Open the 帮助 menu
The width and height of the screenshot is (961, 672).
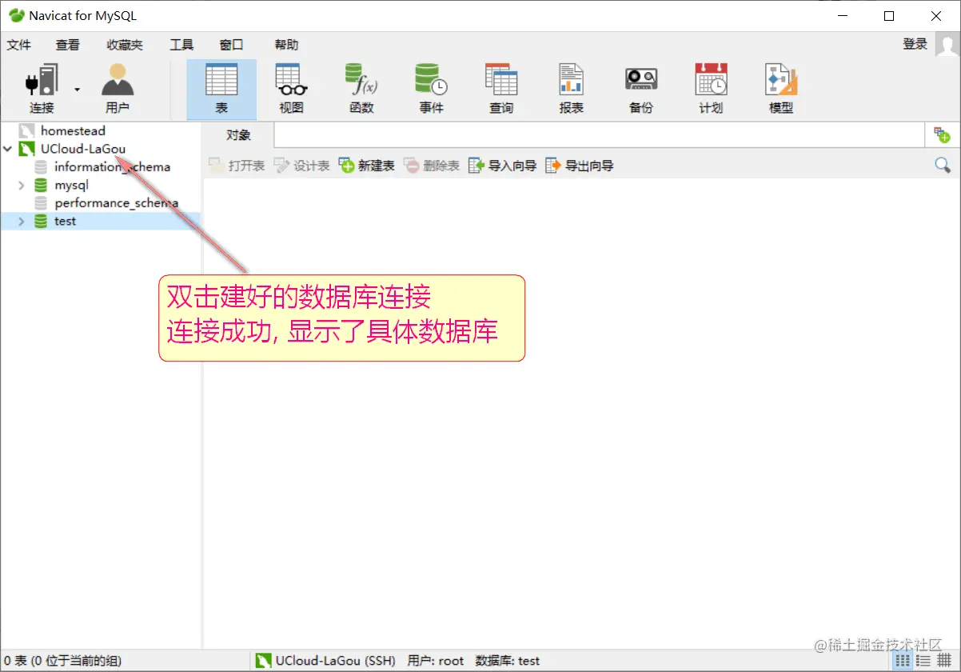[286, 45]
